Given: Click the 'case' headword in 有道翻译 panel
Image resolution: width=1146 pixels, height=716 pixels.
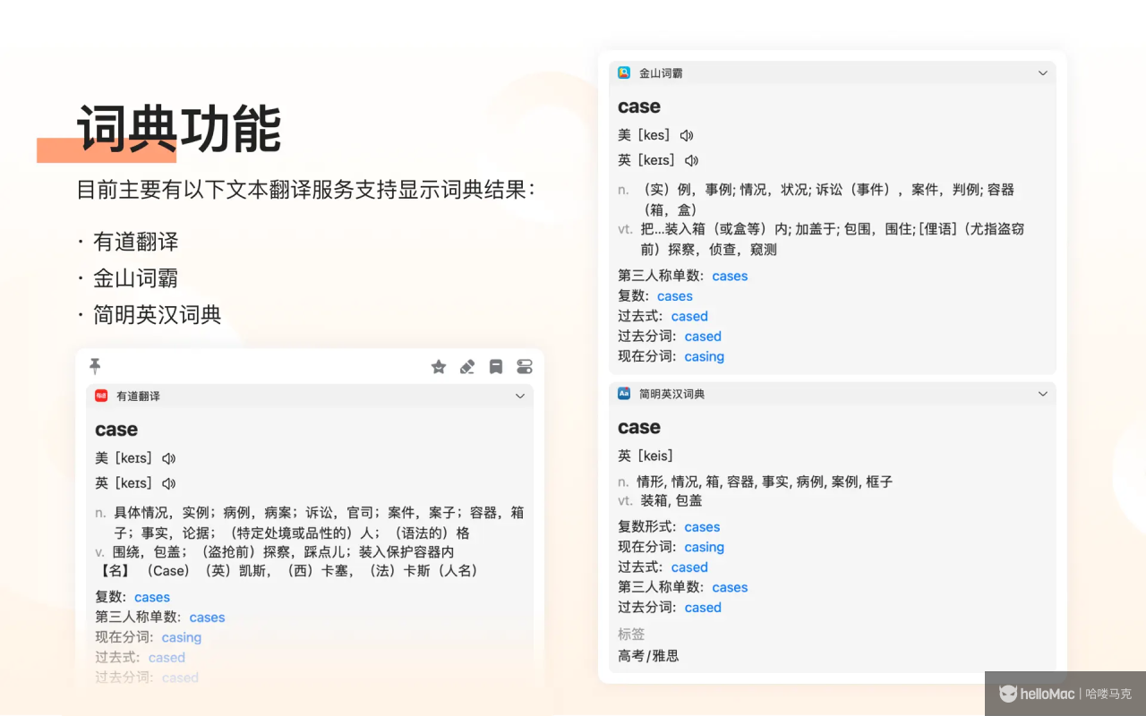Looking at the screenshot, I should [x=116, y=430].
